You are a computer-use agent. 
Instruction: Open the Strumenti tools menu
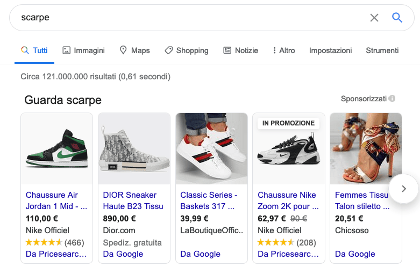point(382,50)
